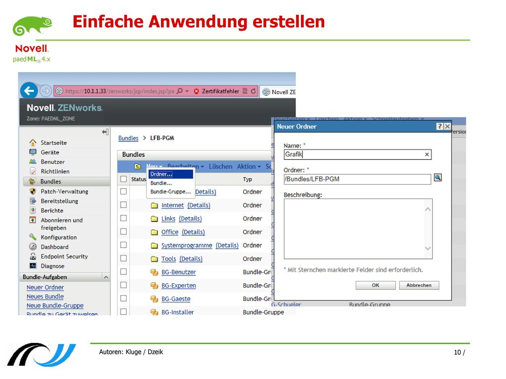Click the Richtlinien document icon

[33, 171]
